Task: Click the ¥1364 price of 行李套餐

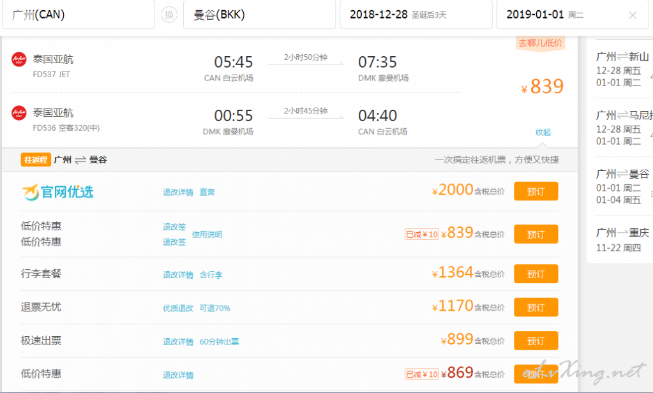Action: (453, 272)
